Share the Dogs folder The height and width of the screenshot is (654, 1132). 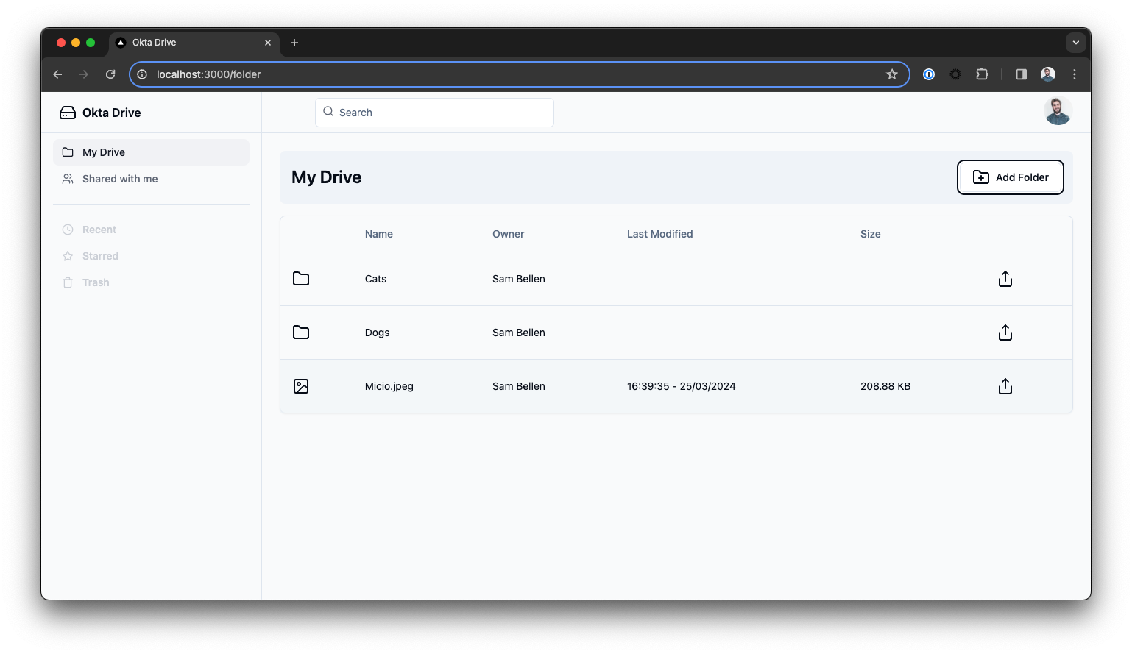pyautogui.click(x=1005, y=333)
